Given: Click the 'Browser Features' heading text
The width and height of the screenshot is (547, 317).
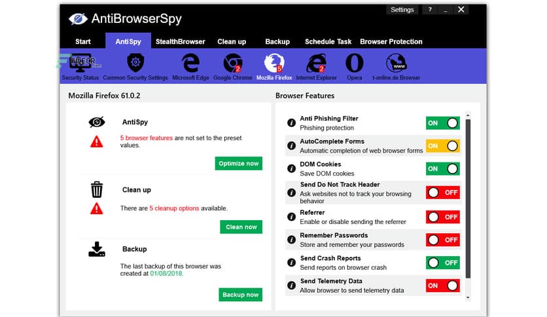Looking at the screenshot, I should point(305,96).
